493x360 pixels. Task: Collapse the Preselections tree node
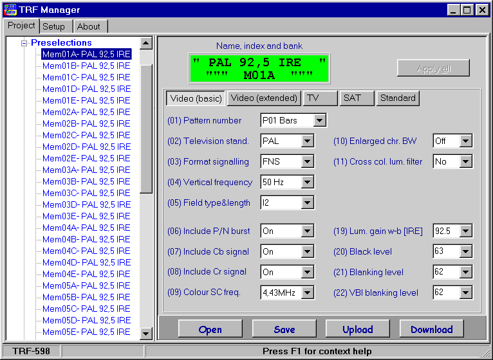tap(24, 43)
